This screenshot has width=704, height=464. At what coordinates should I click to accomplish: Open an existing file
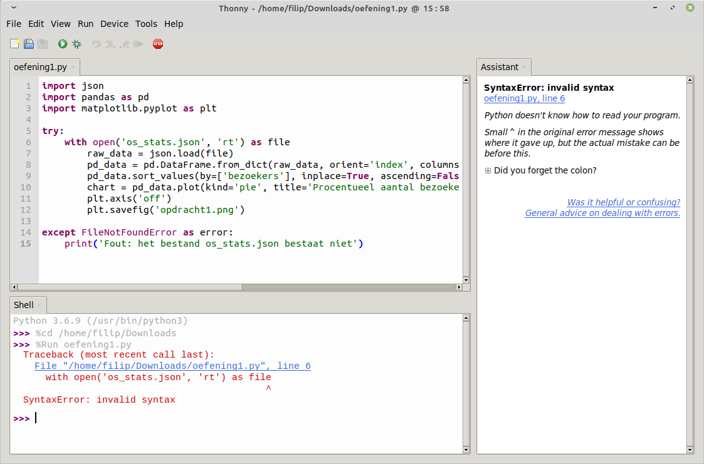coord(28,44)
